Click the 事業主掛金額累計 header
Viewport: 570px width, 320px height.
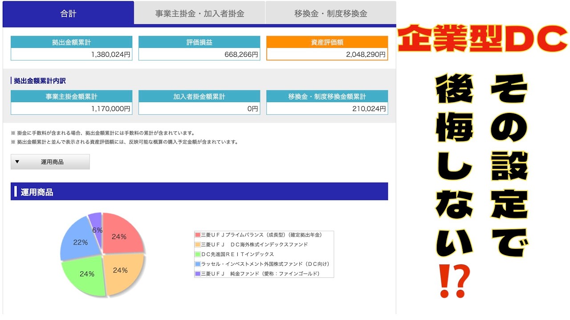pyautogui.click(x=71, y=96)
